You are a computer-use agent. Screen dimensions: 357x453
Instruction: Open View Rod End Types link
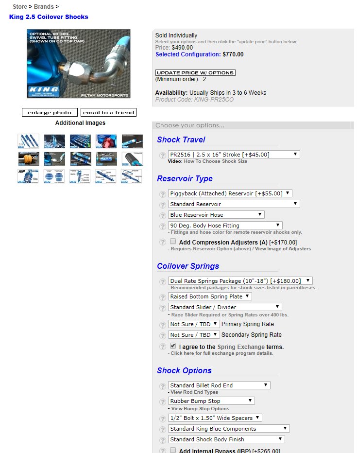pos(194,392)
